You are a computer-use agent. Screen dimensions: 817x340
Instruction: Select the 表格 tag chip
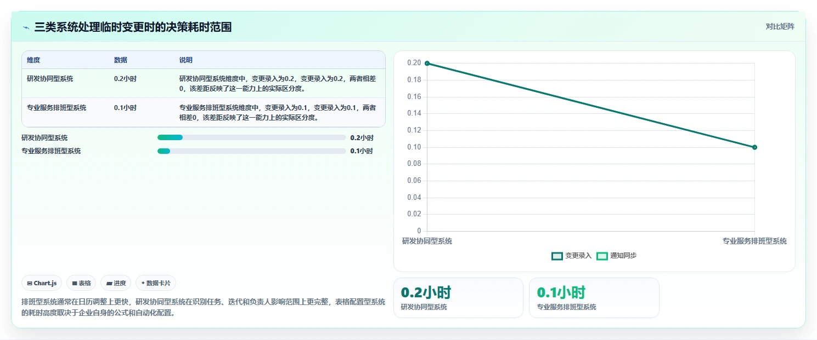(81, 283)
